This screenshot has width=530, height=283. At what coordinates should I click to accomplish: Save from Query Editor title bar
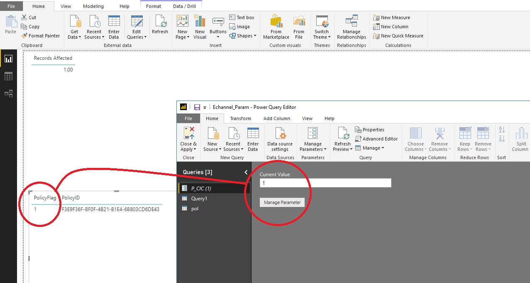click(x=197, y=107)
